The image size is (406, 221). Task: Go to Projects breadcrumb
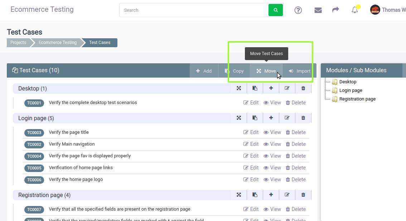pos(18,43)
